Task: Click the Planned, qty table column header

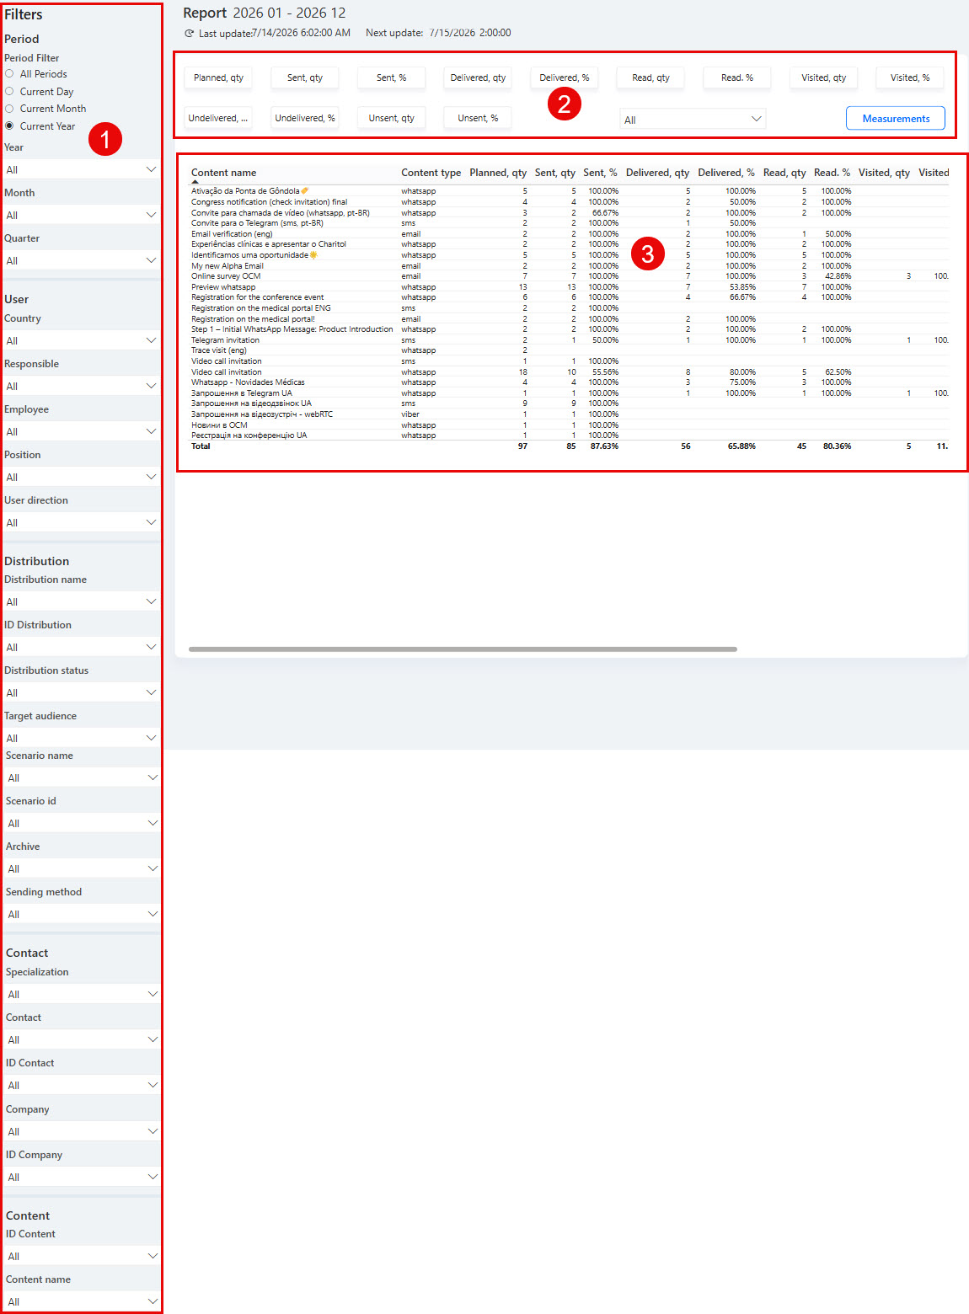Action: click(x=498, y=173)
